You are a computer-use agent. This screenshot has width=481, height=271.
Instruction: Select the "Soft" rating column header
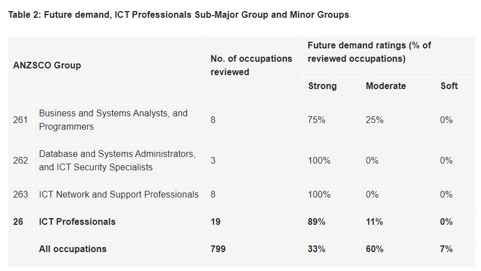(449, 86)
